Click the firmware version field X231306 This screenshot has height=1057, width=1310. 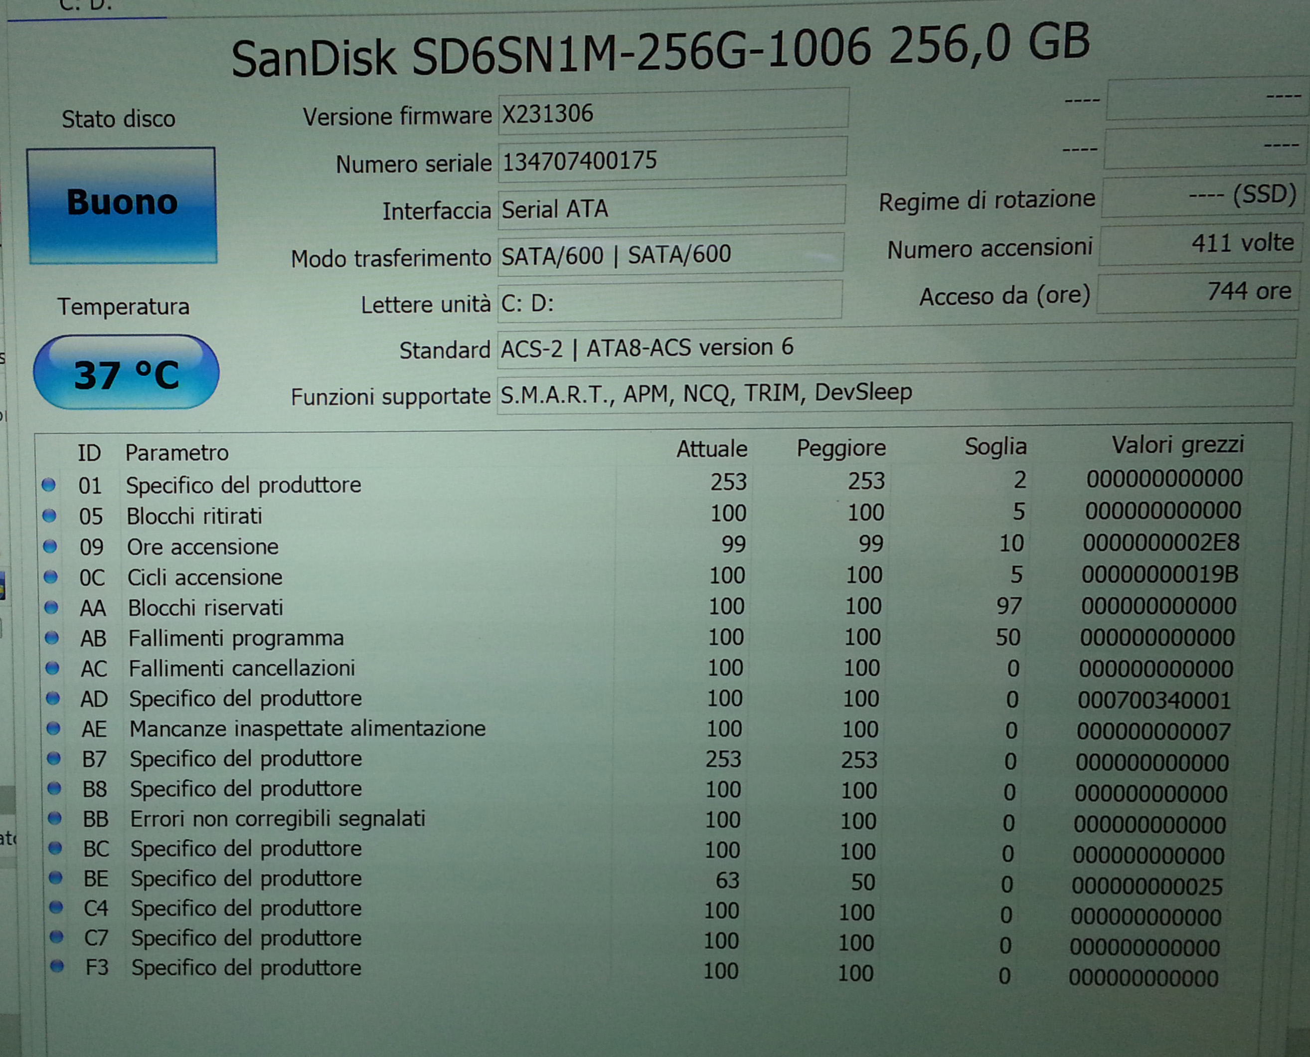pyautogui.click(x=673, y=111)
